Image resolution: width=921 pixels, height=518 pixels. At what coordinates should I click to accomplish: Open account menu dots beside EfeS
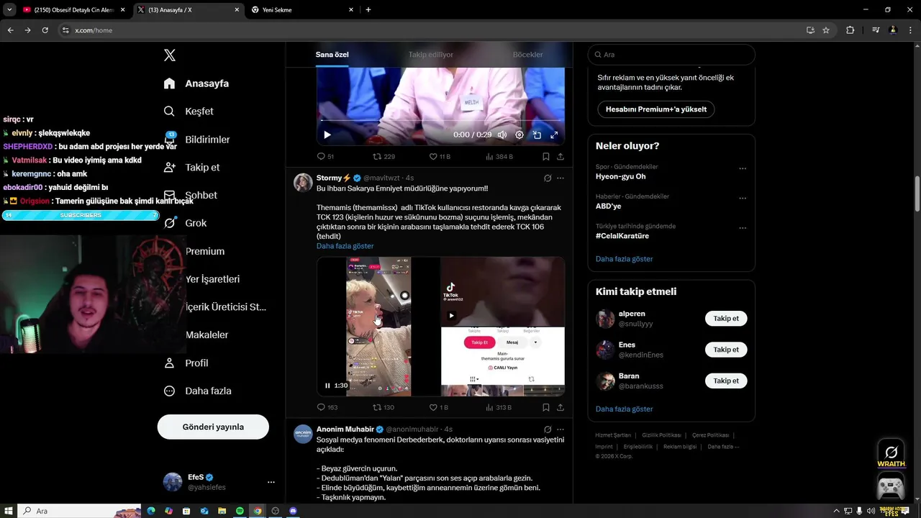tap(271, 482)
